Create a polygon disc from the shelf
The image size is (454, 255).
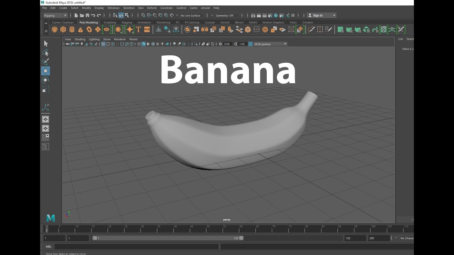pos(106,29)
